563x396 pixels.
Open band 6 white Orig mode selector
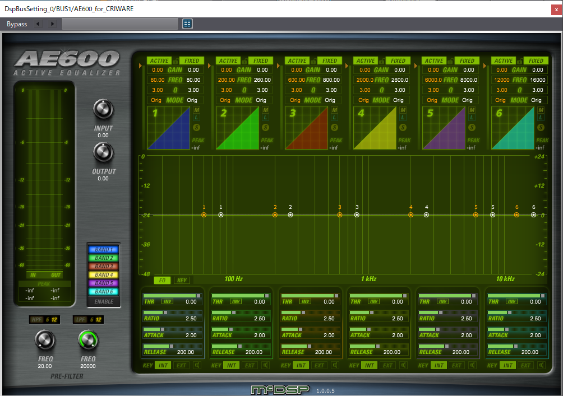[536, 100]
